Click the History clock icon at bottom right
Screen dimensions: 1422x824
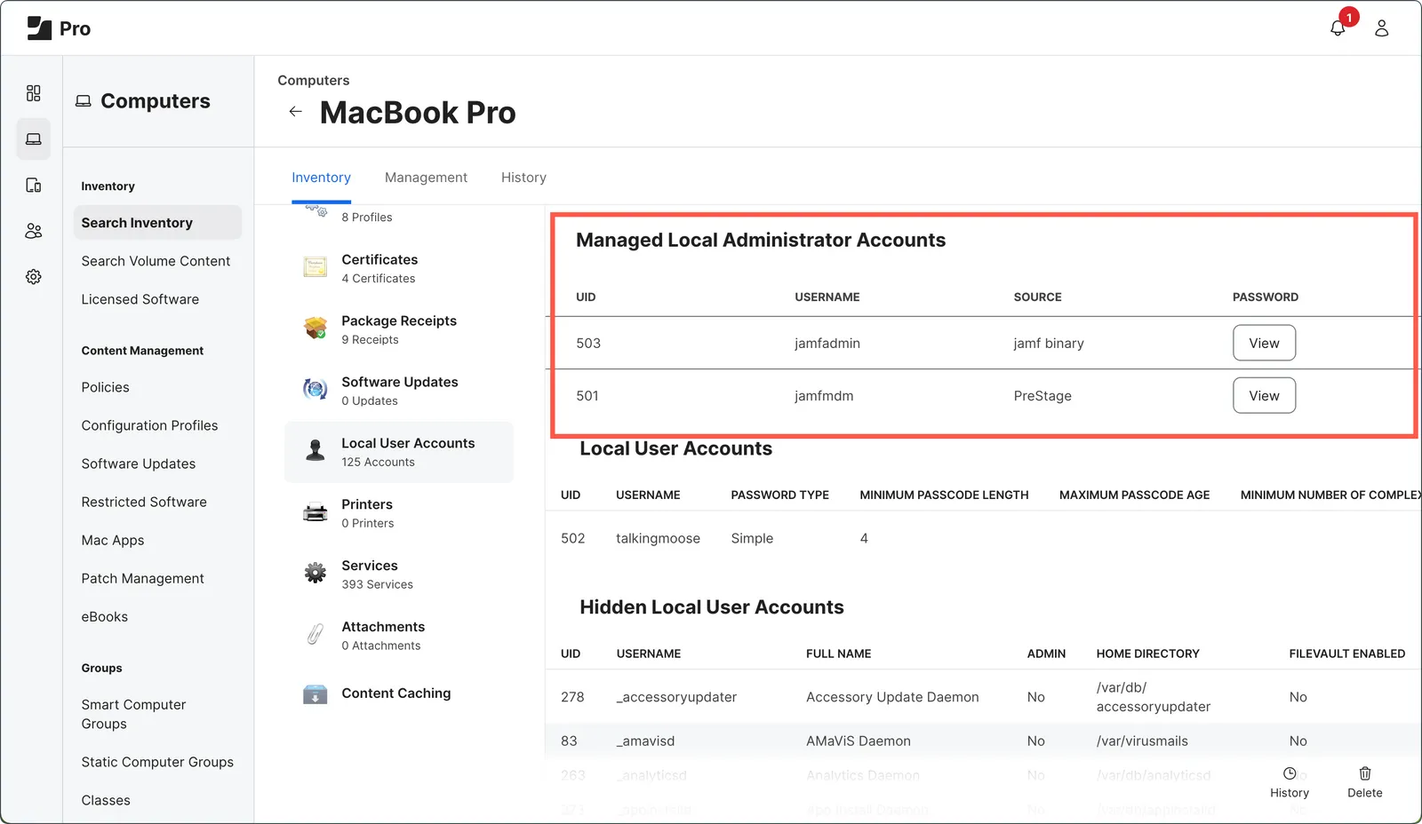pyautogui.click(x=1290, y=773)
